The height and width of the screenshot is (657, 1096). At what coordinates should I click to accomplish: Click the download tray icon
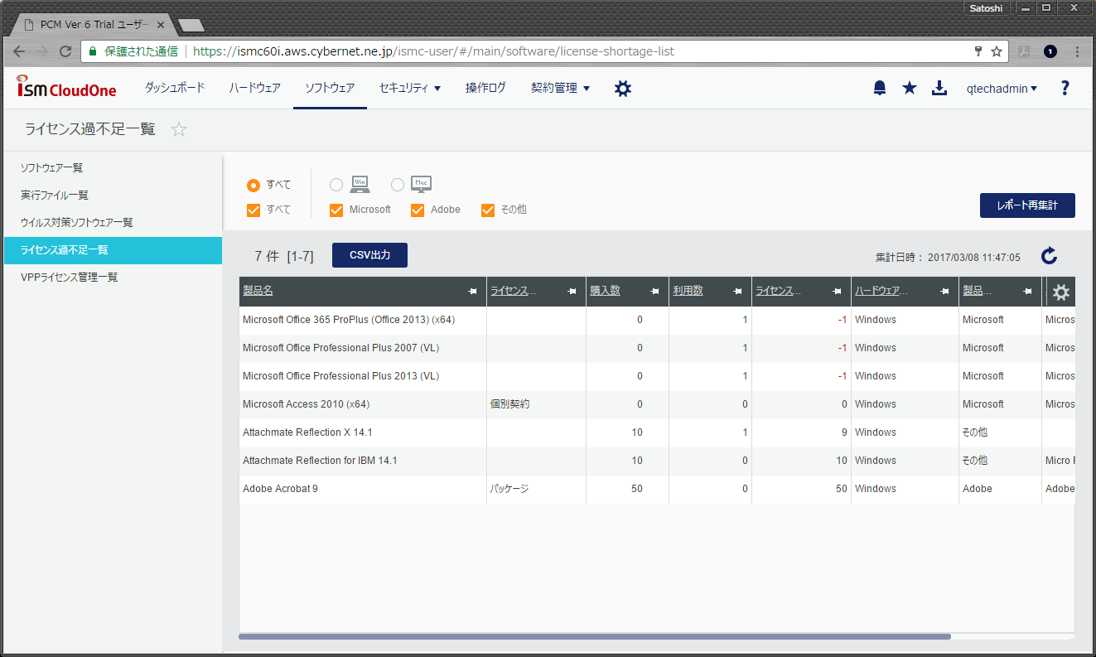[x=939, y=88]
